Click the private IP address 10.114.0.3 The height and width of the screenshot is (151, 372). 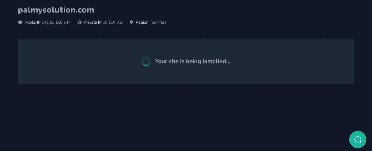coord(113,22)
